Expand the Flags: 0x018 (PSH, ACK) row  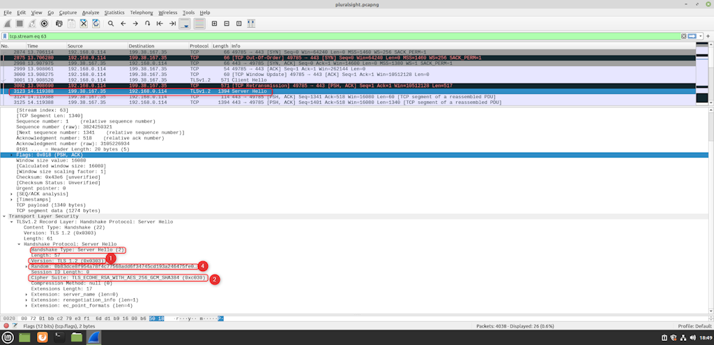(x=12, y=155)
